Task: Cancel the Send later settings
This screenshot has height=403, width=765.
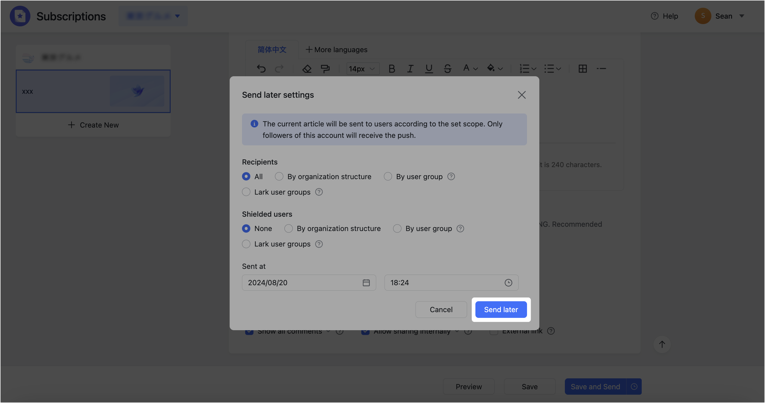Action: pos(441,310)
